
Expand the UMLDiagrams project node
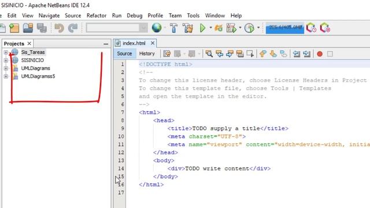coord(6,68)
